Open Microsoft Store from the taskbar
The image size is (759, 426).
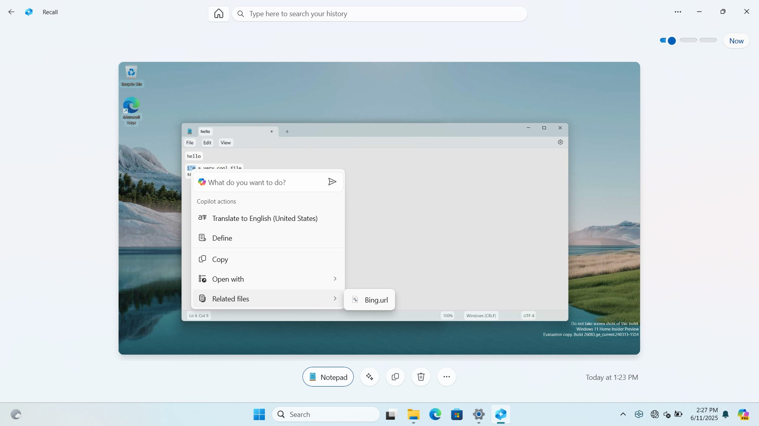pos(457,415)
